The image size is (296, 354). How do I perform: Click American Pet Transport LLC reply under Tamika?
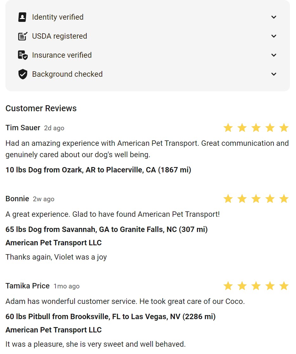(54, 330)
